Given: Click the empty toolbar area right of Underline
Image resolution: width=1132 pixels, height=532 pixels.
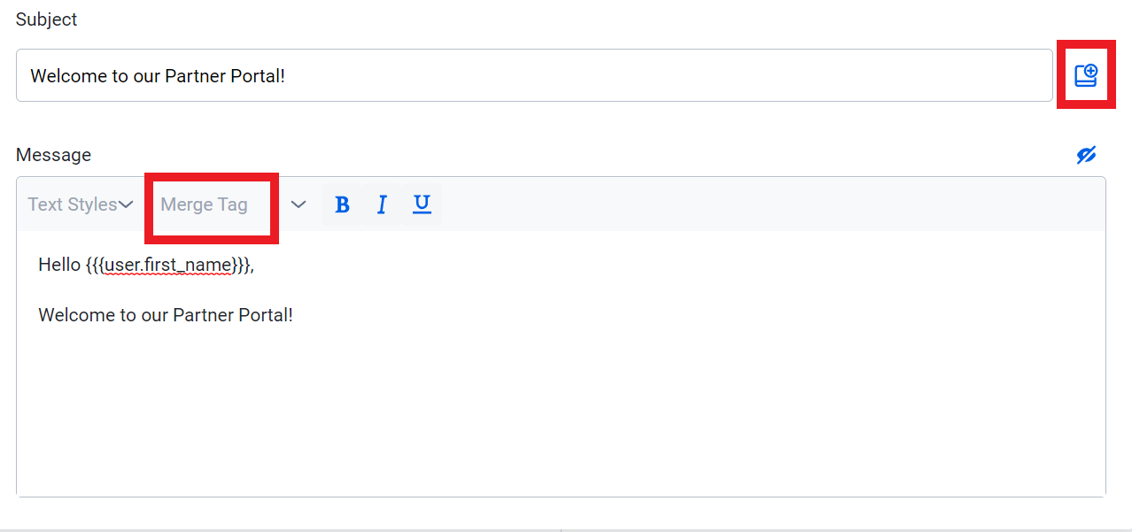Looking at the screenshot, I should click(771, 204).
